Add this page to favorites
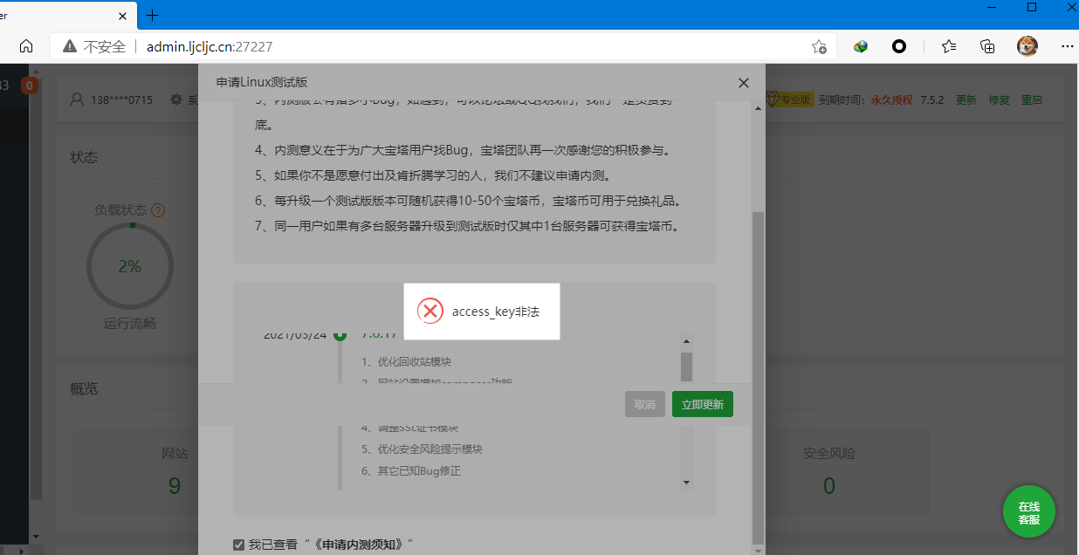 click(819, 46)
